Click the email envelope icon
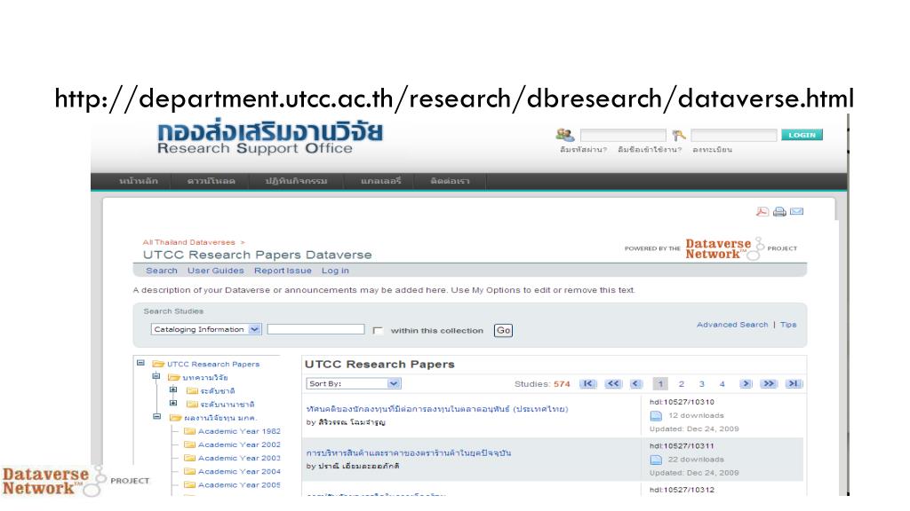910x511 pixels. pos(797,211)
